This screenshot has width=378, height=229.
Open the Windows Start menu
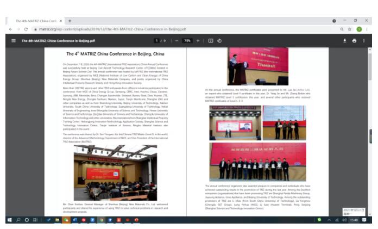click(x=9, y=220)
